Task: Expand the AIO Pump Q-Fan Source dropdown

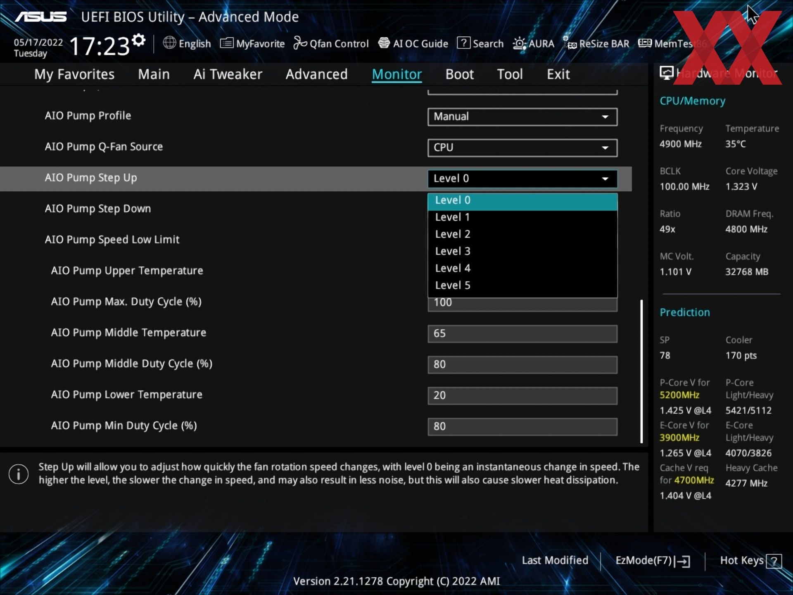Action: point(522,148)
